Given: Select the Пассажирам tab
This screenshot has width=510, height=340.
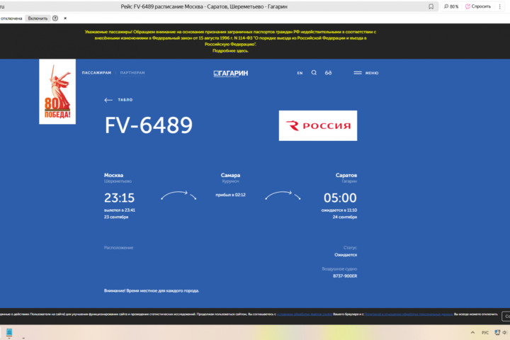Looking at the screenshot, I should tap(96, 73).
